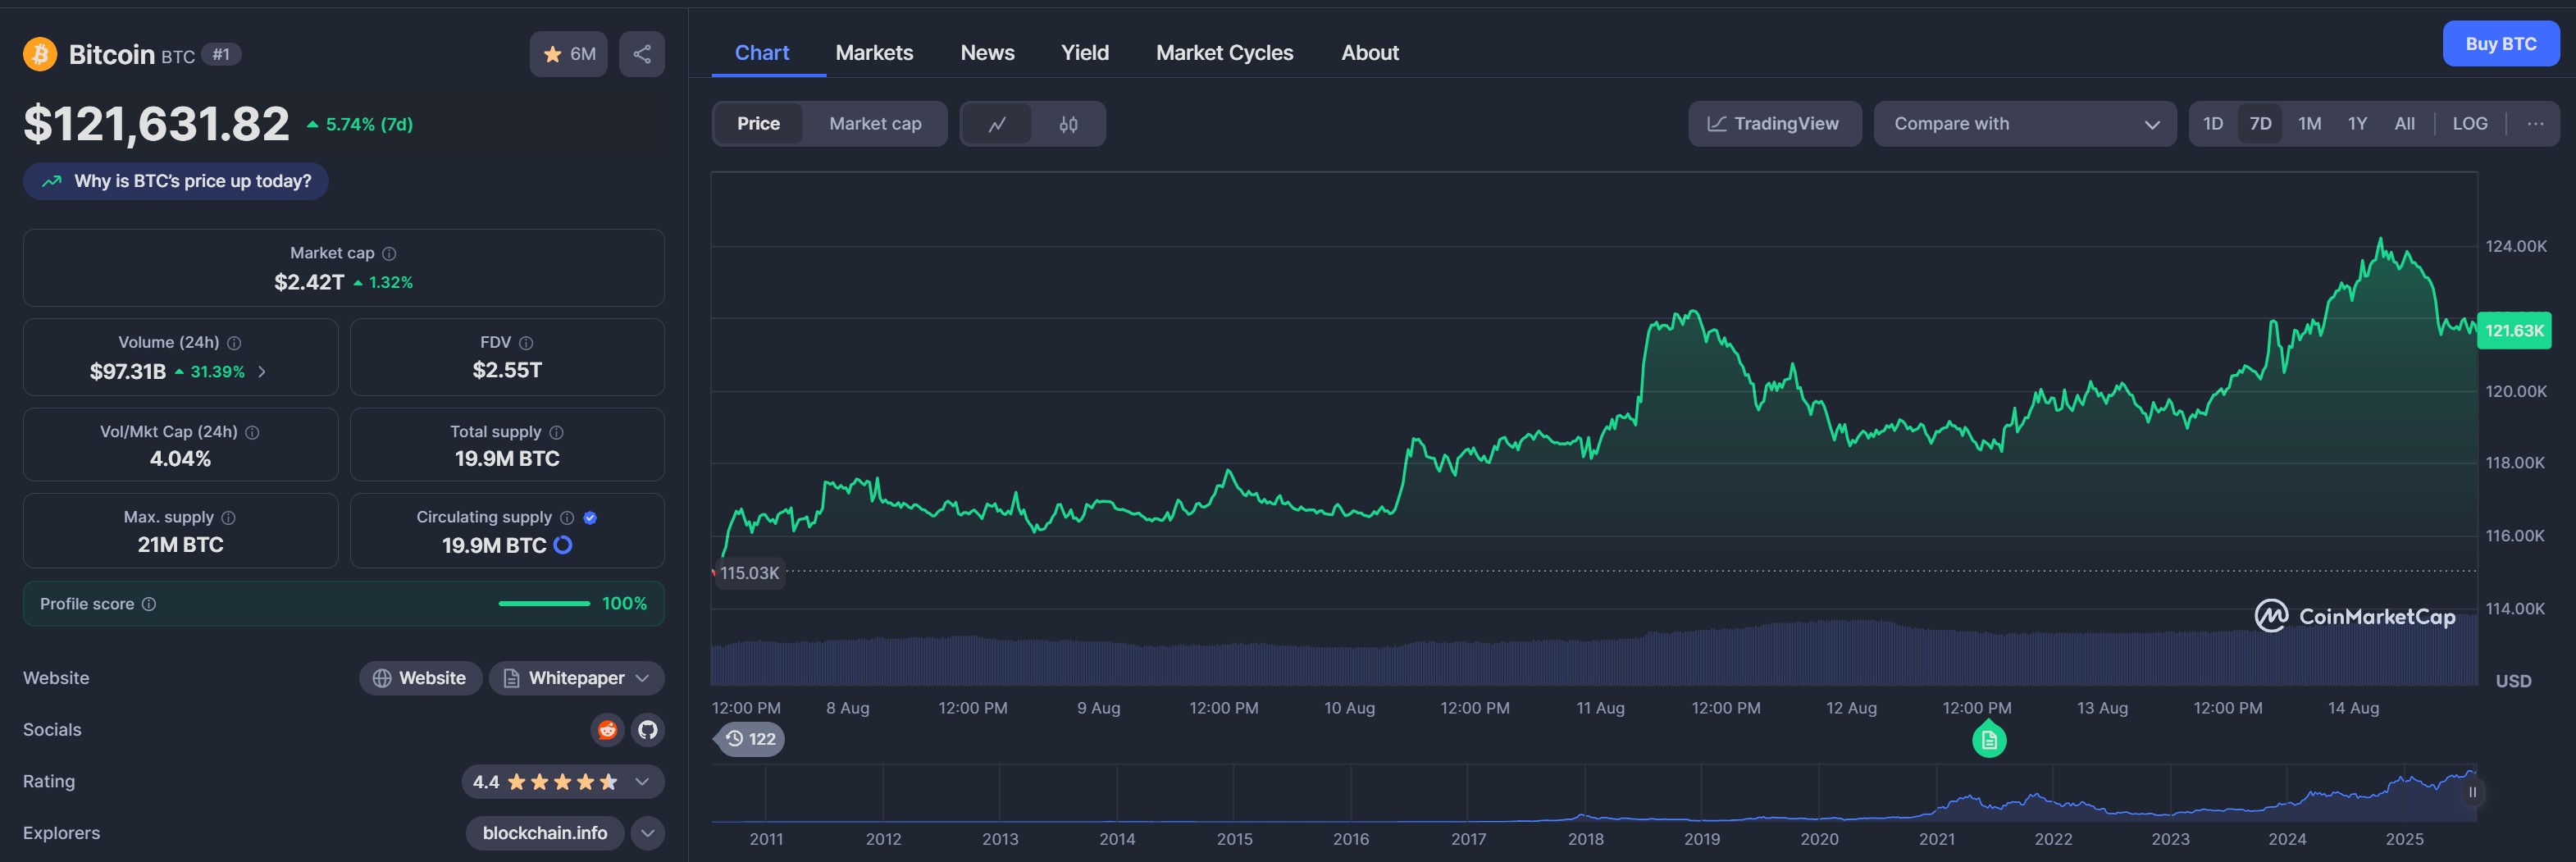This screenshot has height=862, width=2576.
Task: Open the Compare with dropdown
Action: tap(2024, 123)
